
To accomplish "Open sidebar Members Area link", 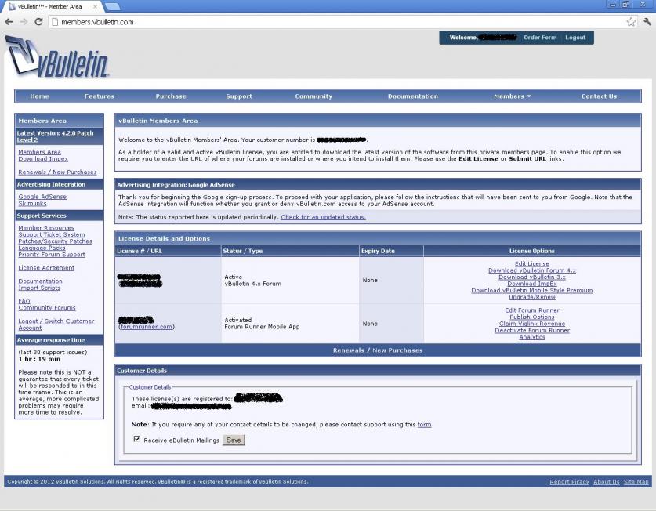I will point(40,152).
